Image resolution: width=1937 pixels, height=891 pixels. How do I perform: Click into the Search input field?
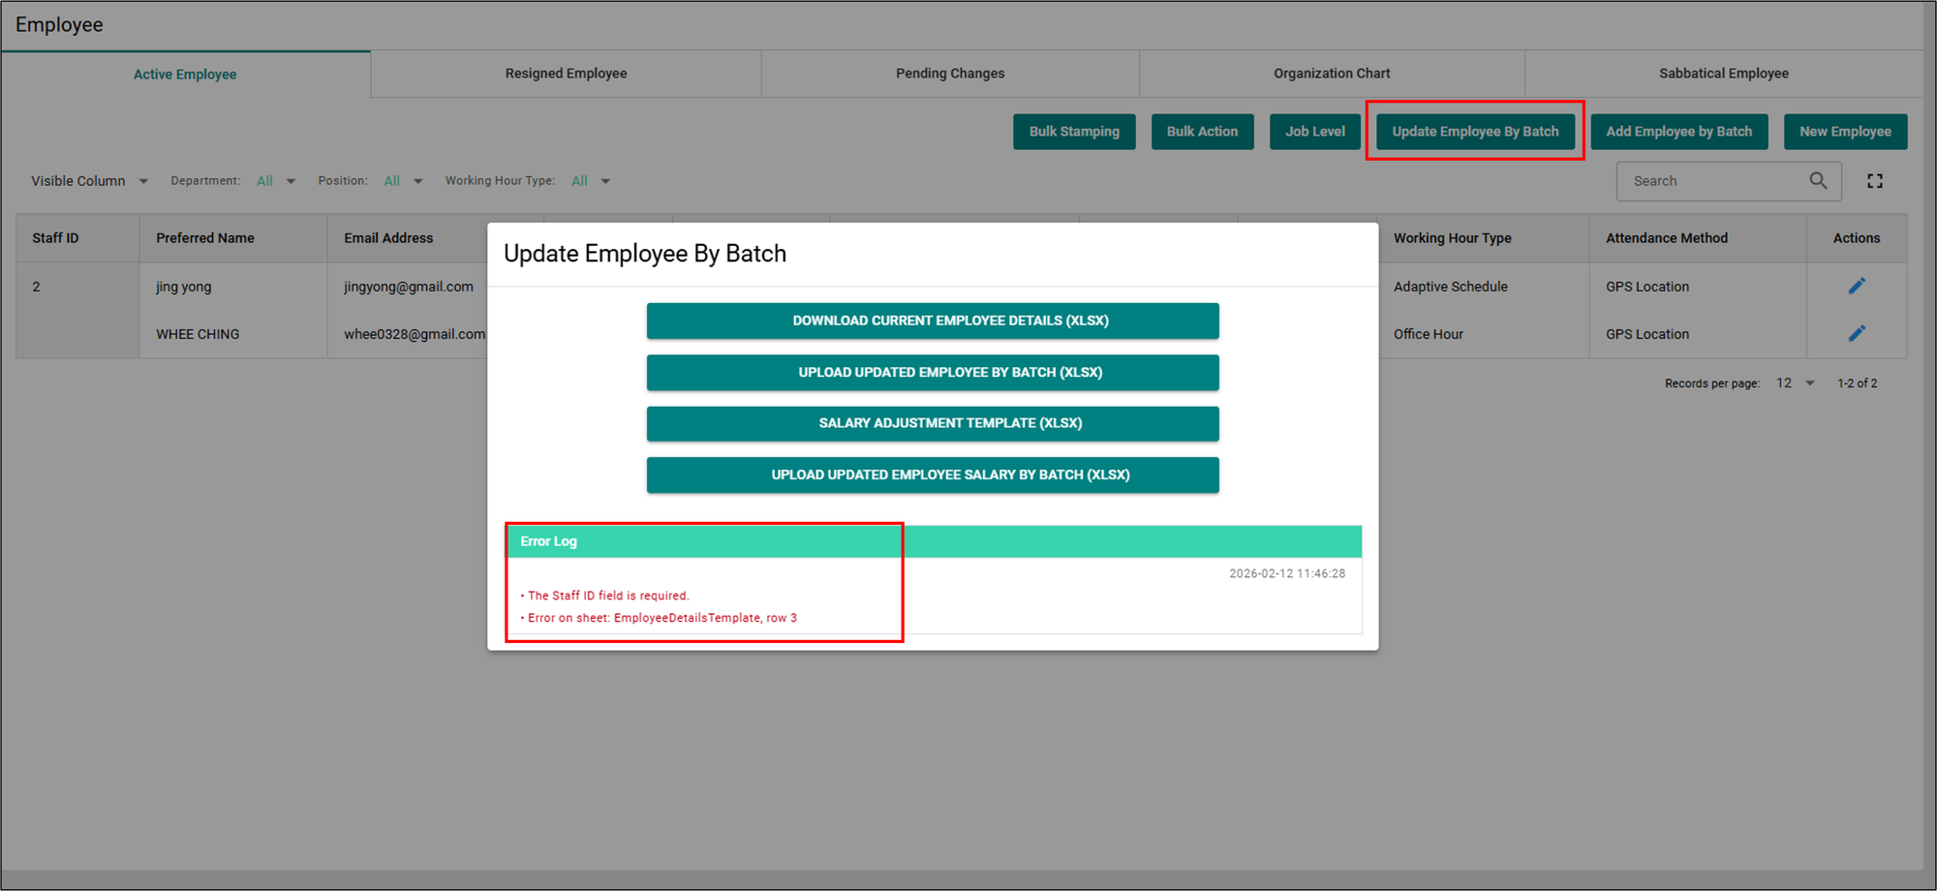click(1709, 181)
